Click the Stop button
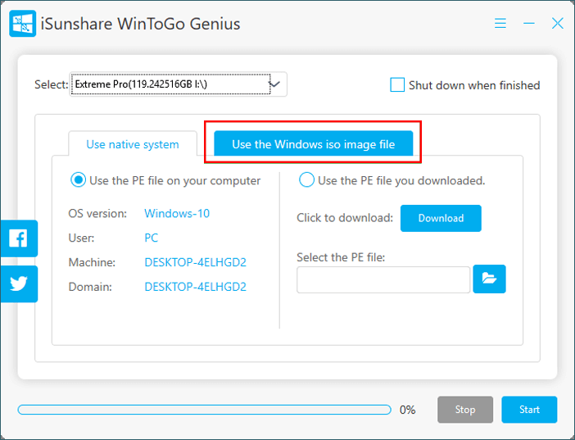 pos(465,409)
